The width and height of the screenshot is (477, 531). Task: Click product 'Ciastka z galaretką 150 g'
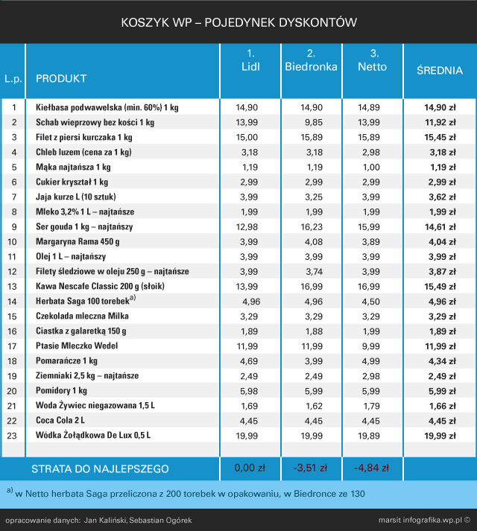click(x=81, y=331)
